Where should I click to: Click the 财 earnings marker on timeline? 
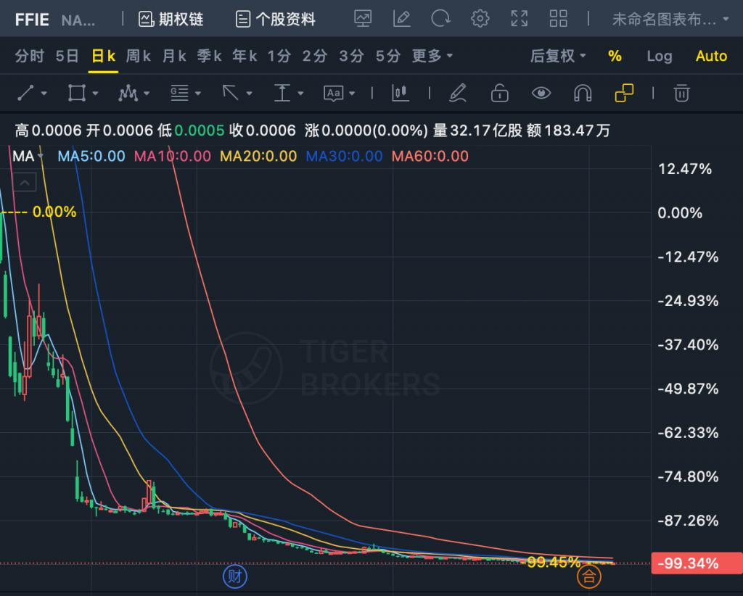pos(234,576)
